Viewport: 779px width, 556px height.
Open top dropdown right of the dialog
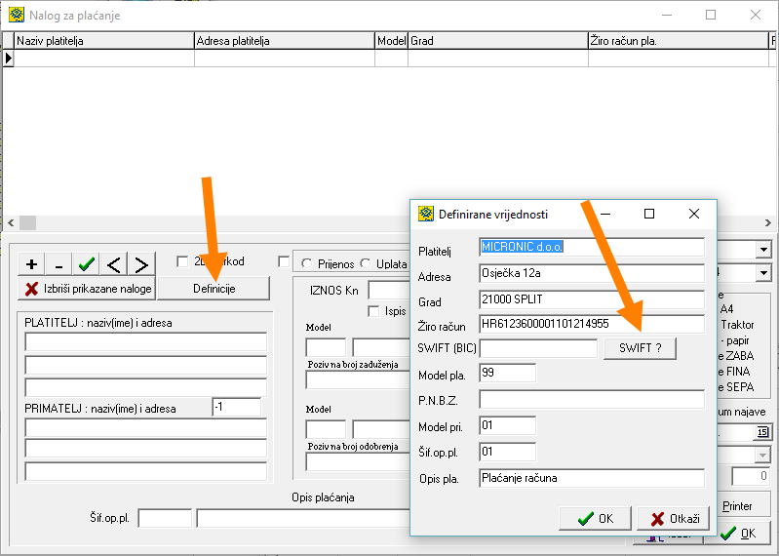tap(762, 250)
